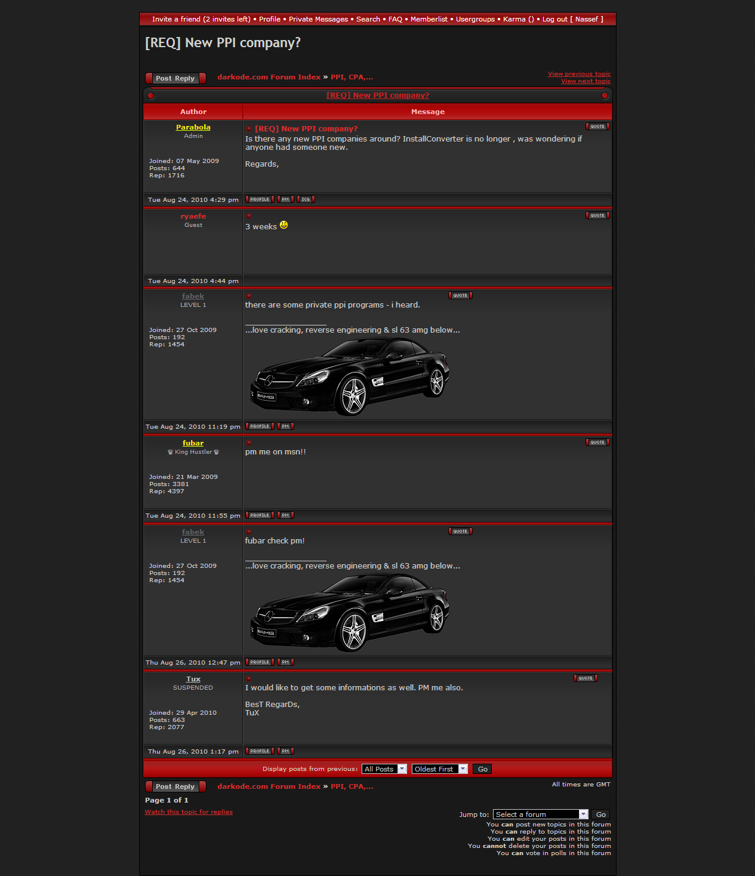Open 'View previous topic' link
755x876 pixels.
click(579, 74)
